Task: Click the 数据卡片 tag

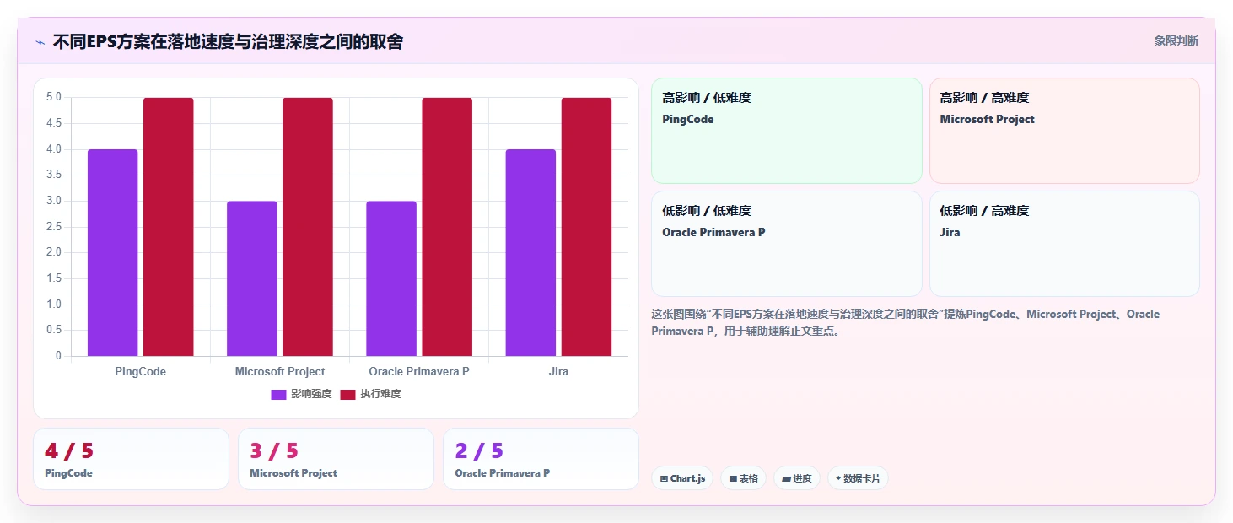Action: [858, 478]
